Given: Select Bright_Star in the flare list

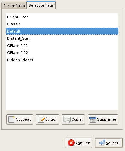Looking at the screenshot, I should [x=62, y=17].
